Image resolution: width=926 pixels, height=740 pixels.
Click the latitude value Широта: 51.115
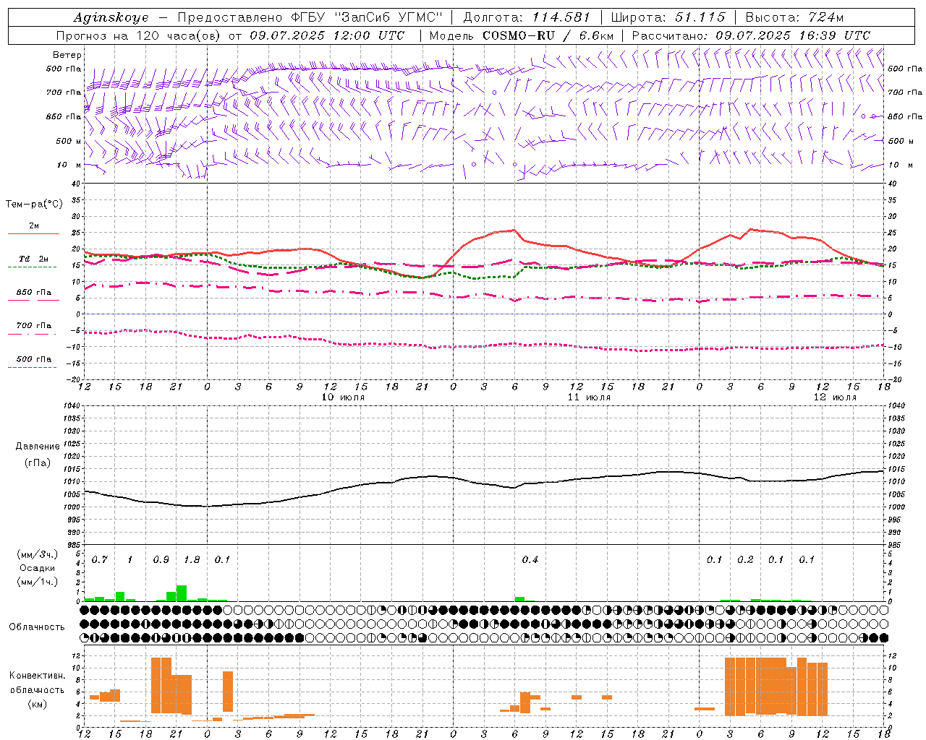668,17
